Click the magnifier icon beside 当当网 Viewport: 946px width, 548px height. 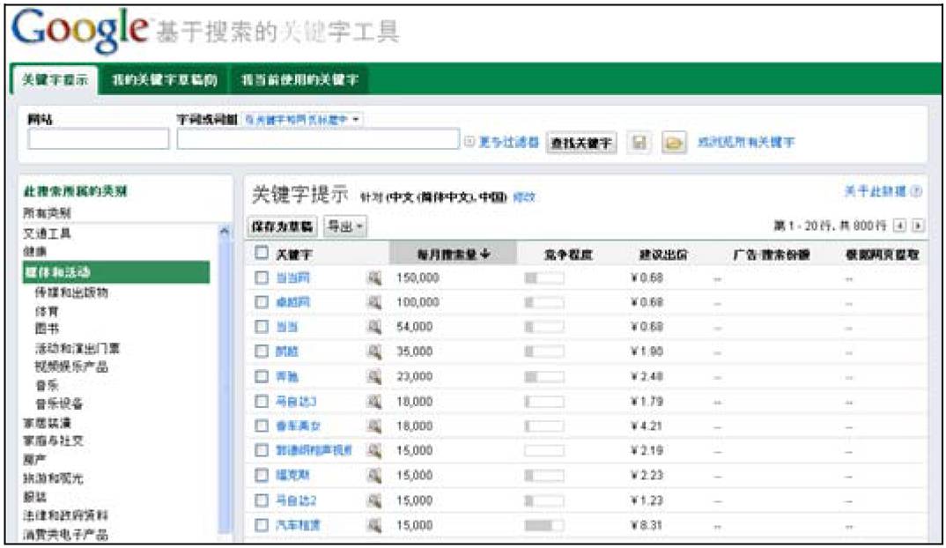point(374,278)
